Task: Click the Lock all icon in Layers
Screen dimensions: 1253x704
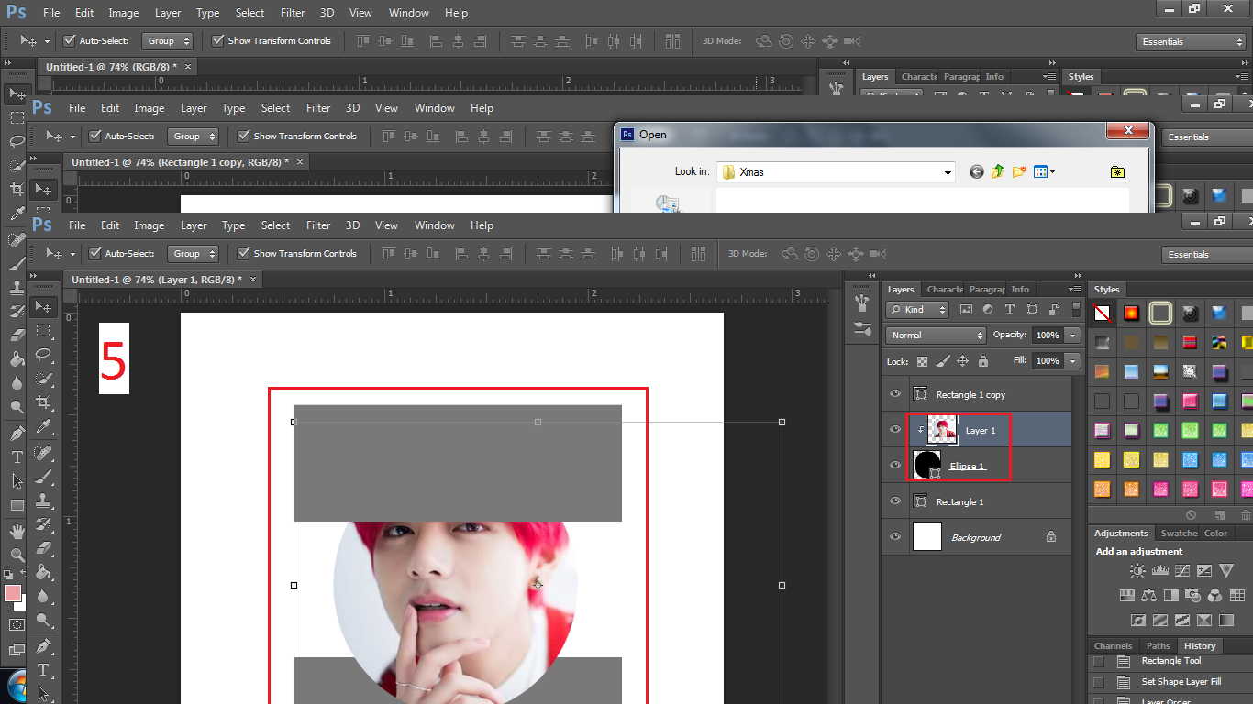Action: [x=983, y=361]
